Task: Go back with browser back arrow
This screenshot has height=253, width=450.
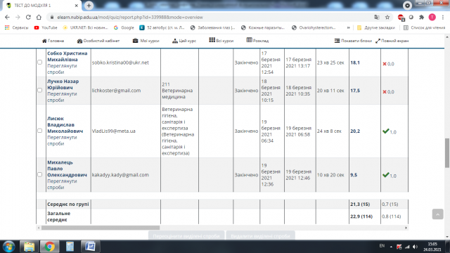Action: (7, 17)
